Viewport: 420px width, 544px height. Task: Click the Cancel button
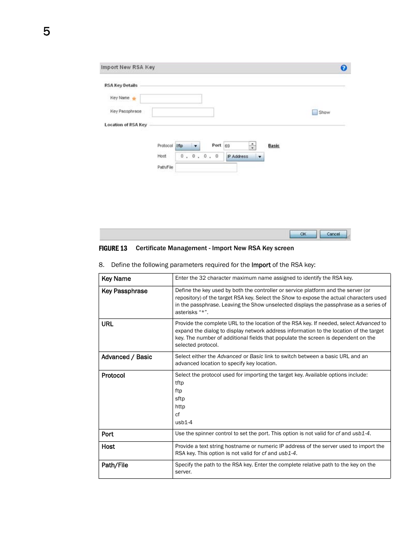point(333,234)
